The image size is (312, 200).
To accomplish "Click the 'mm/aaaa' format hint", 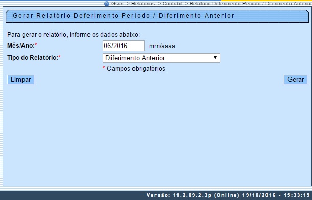I will (162, 46).
